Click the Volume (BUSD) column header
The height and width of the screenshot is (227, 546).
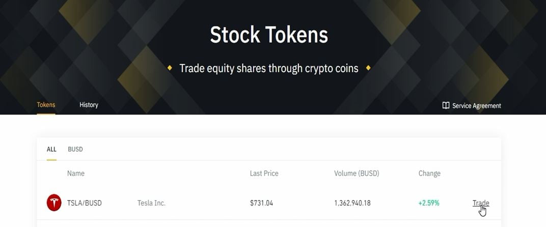point(357,173)
